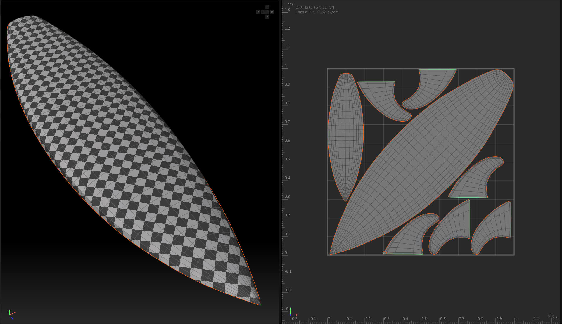562x324 pixels.
Task: Select the narrow vertical rail UV island
Action: point(346,137)
